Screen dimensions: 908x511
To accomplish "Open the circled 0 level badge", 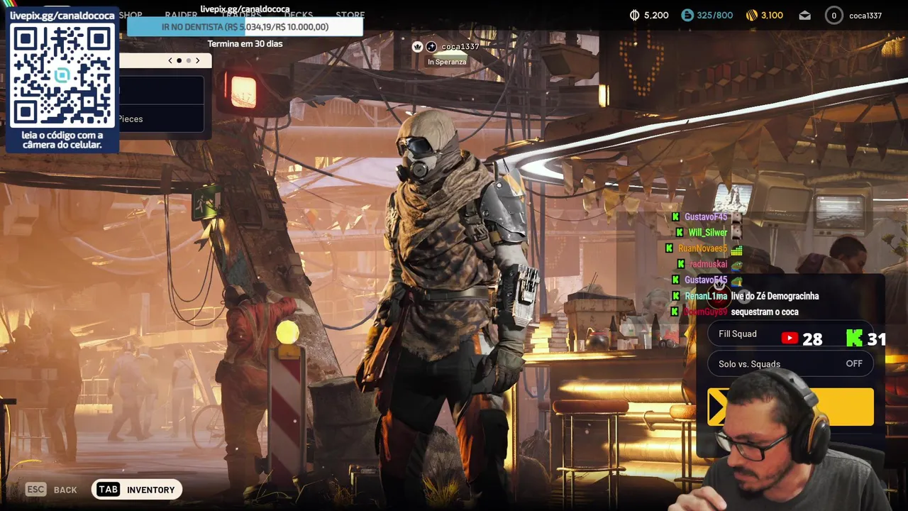I will click(834, 15).
